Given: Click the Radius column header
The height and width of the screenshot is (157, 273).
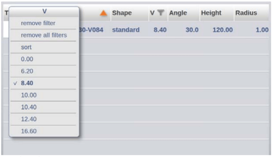Looking at the screenshot, I should point(246,13).
